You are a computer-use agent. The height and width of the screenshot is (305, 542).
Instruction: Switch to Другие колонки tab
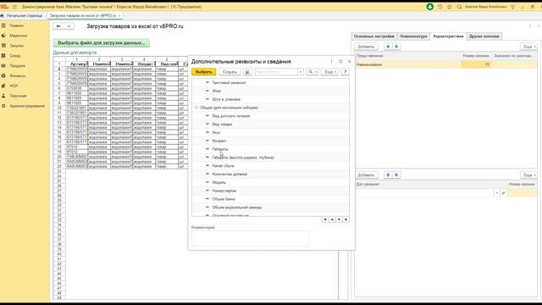click(x=484, y=36)
